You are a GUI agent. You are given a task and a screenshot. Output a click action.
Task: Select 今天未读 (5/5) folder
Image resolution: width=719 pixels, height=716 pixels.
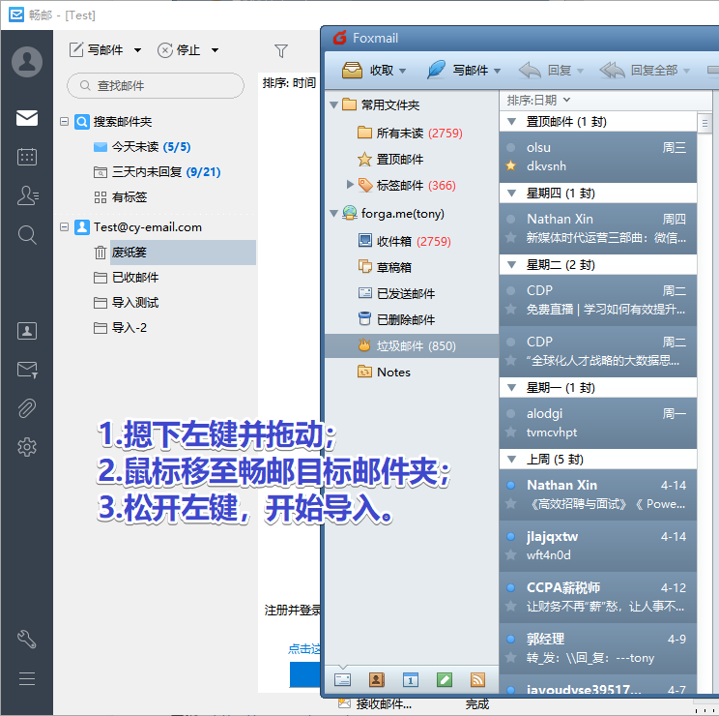(x=142, y=147)
